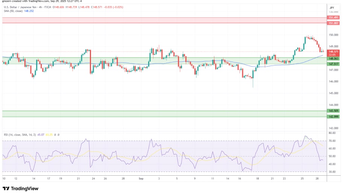
Task: Select the 151.491 price level label
Action: click(x=333, y=17)
